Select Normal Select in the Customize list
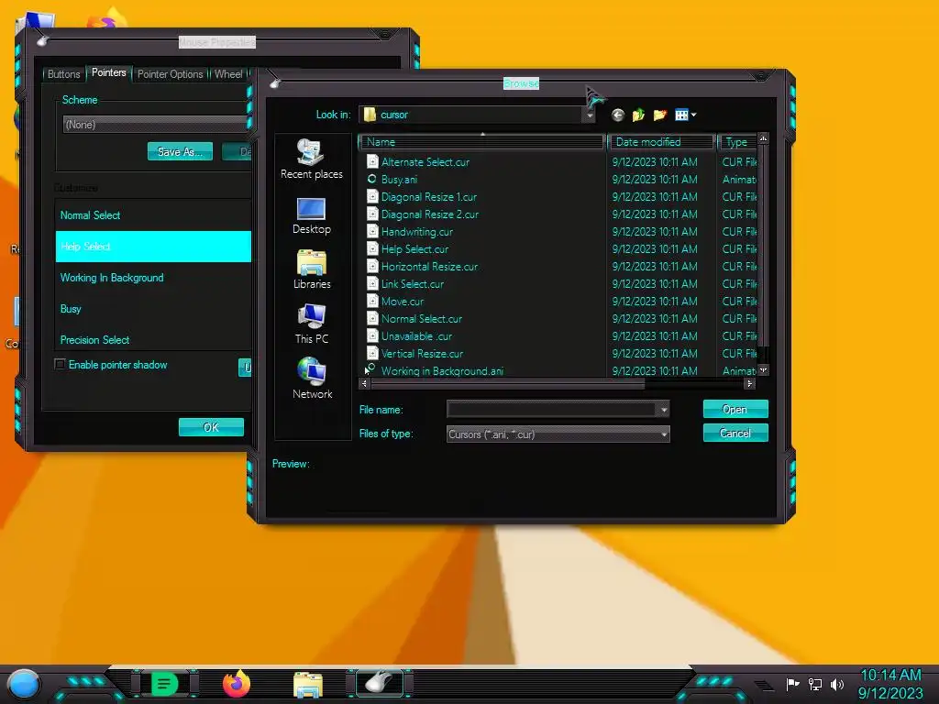Screen dimensions: 939x704 (x=153, y=215)
